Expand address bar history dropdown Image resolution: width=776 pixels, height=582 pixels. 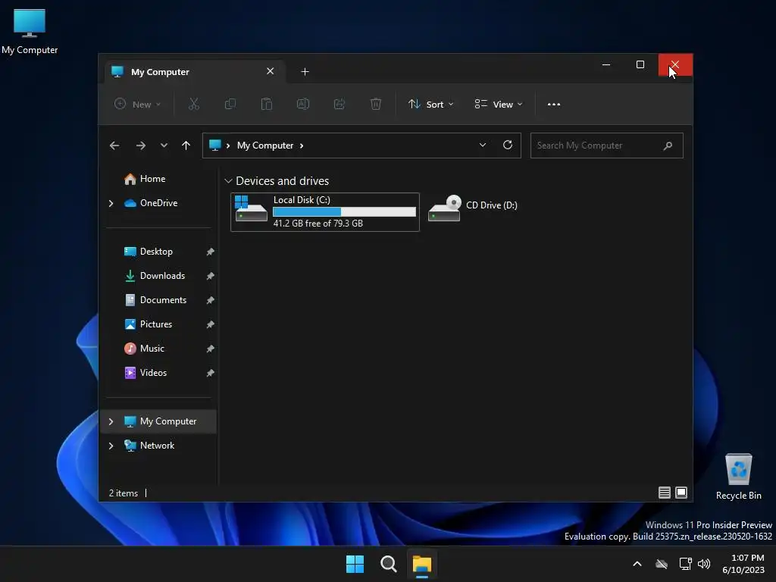pos(483,145)
